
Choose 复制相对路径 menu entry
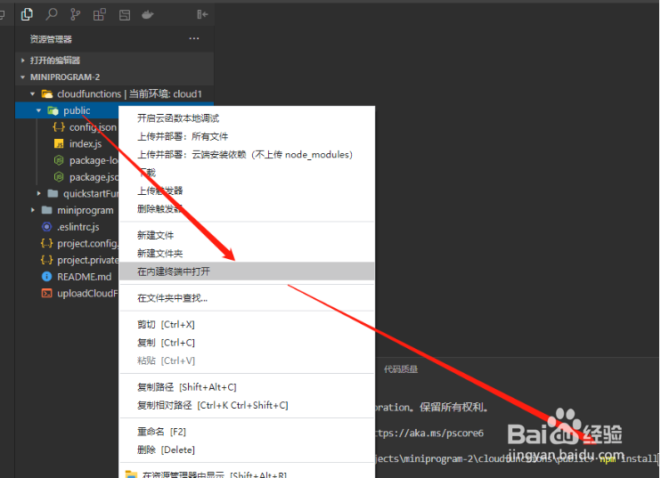[x=247, y=405]
